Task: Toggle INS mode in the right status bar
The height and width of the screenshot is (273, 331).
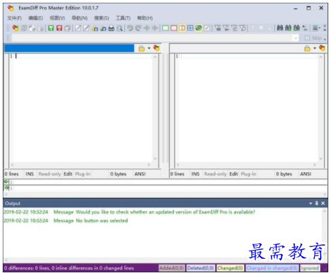Action: pyautogui.click(x=195, y=174)
